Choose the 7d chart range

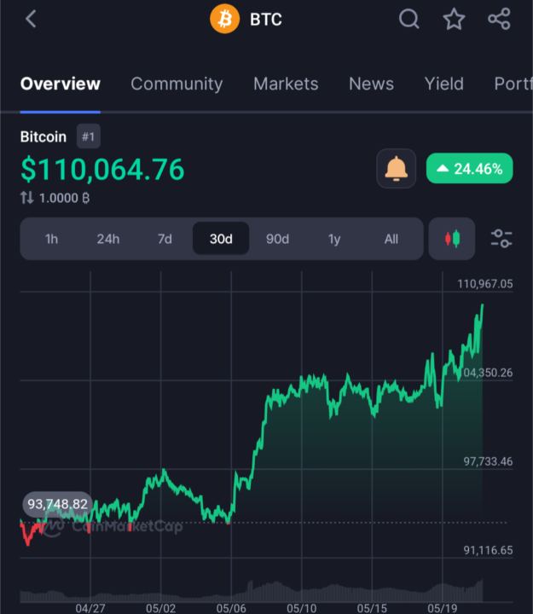point(165,239)
